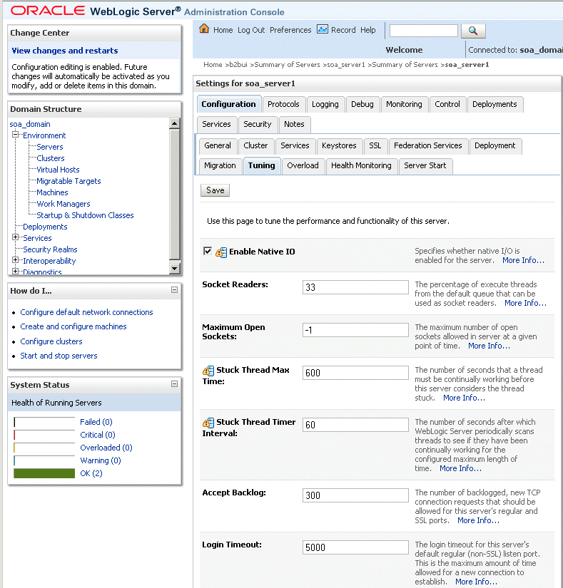
Task: Click the Stuck Thread Timer Interval field
Action: tap(355, 425)
